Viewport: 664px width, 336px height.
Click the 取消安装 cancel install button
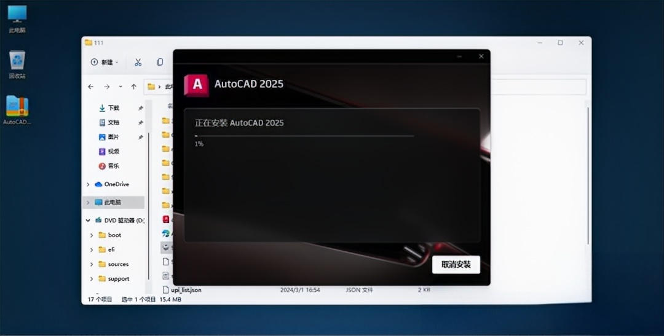[x=456, y=265]
